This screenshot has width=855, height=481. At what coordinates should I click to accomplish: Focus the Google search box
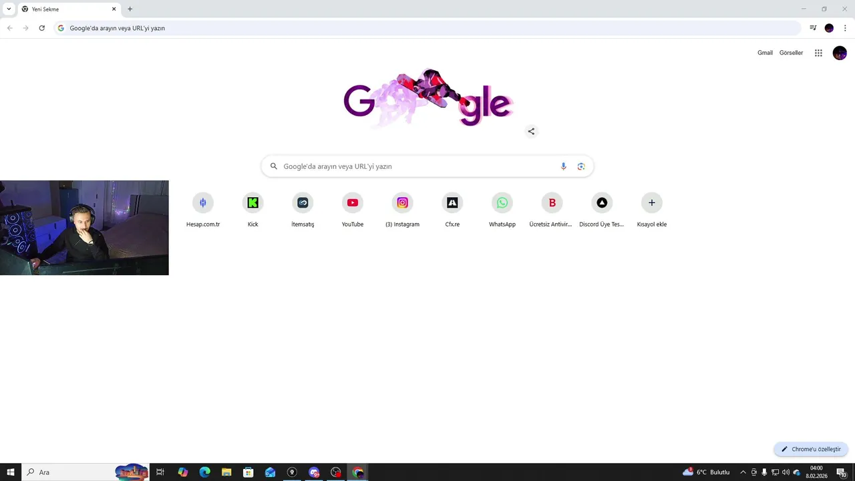[x=427, y=166]
